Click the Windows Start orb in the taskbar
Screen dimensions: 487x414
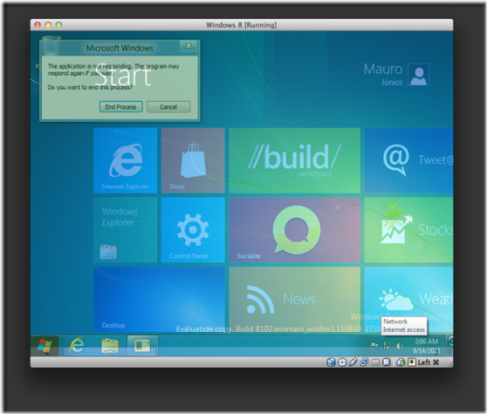45,346
